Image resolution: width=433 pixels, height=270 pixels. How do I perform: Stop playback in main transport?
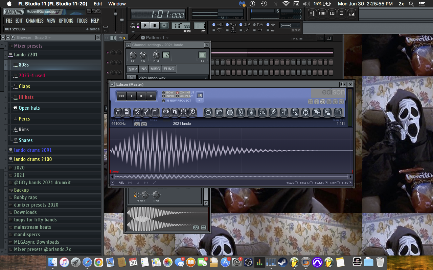click(x=154, y=25)
